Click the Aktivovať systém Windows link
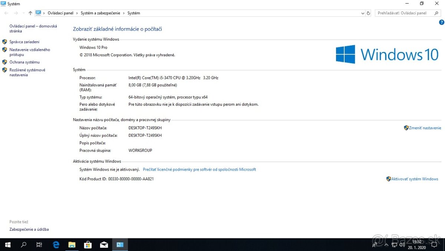The width and height of the screenshot is (445, 251). 415,179
